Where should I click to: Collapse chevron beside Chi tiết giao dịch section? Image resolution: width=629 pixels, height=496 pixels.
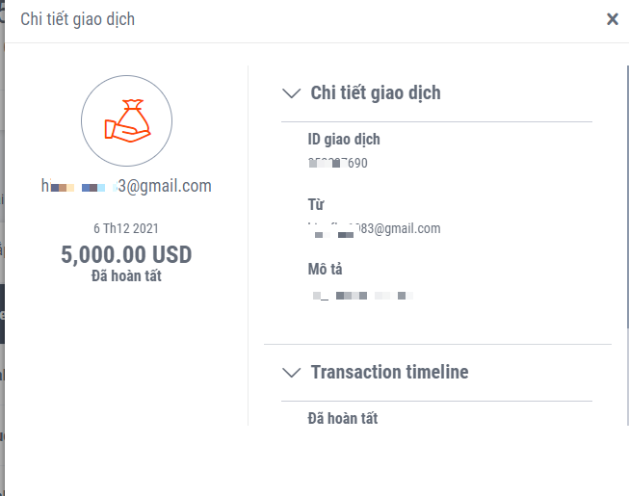(290, 93)
